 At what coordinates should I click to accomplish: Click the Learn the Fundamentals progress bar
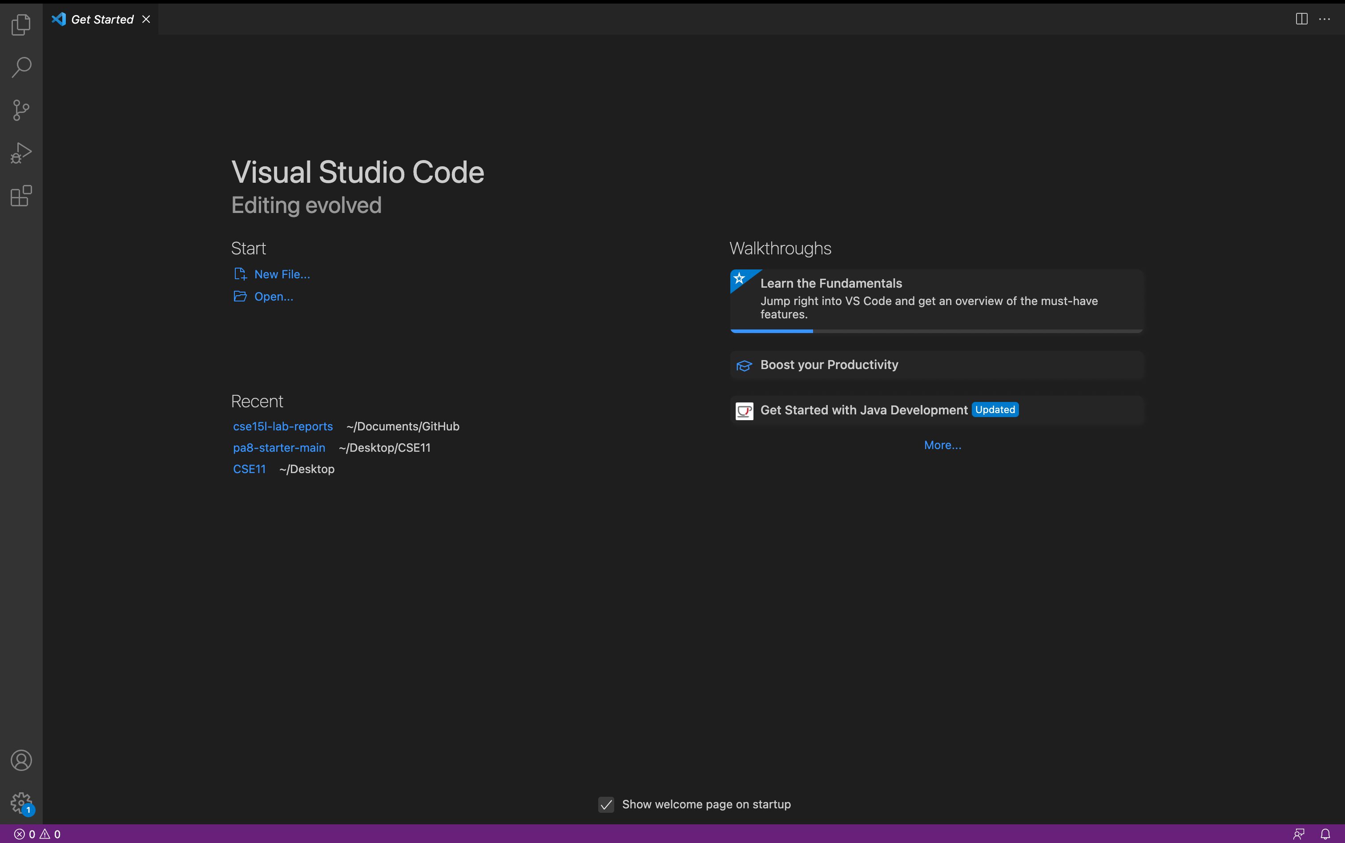pos(937,331)
